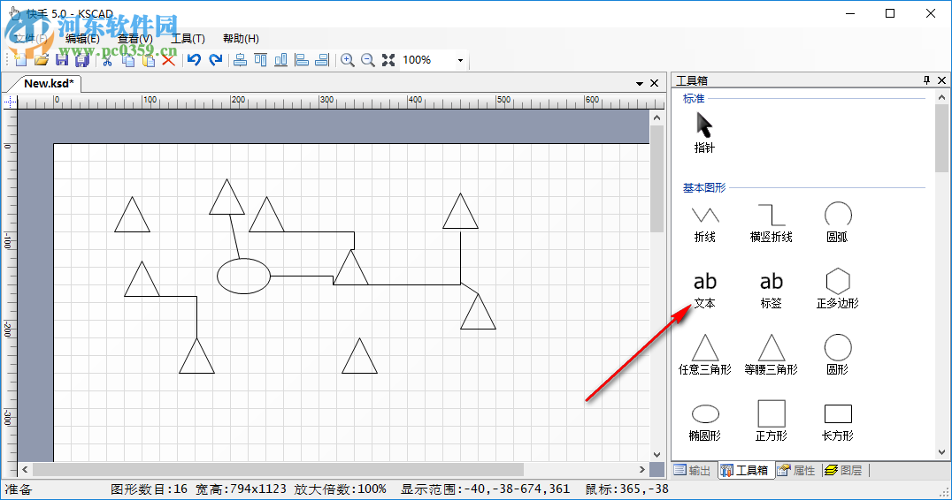The width and height of the screenshot is (952, 500).
Task: Switch to the New.ksd* document tab
Action: 49,84
